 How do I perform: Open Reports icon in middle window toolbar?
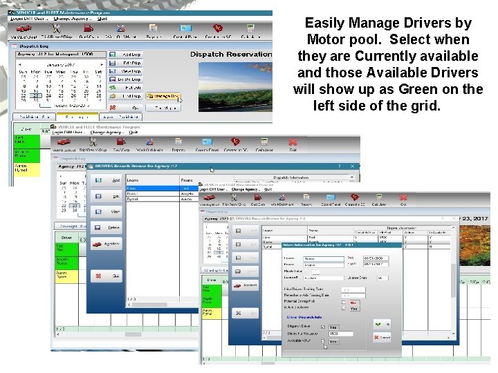pos(178,142)
